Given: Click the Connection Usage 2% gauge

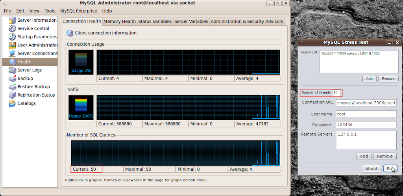Looking at the screenshot, I should point(81,62).
